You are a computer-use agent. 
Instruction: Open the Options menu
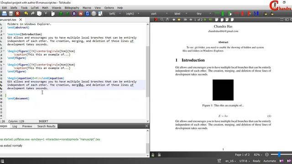(109, 8)
